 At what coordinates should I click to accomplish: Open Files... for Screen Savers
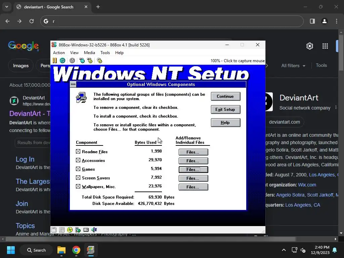(193, 178)
